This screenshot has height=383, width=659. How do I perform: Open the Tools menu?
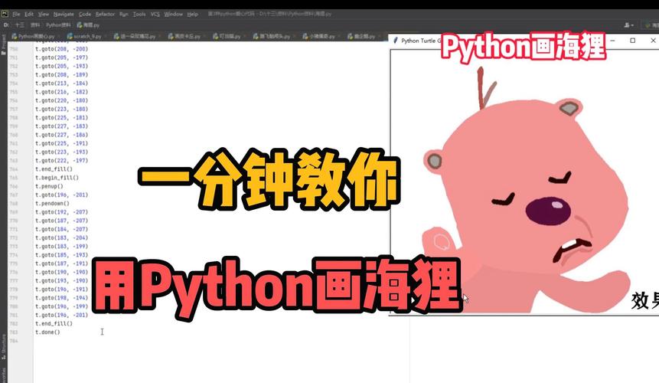[x=139, y=14]
